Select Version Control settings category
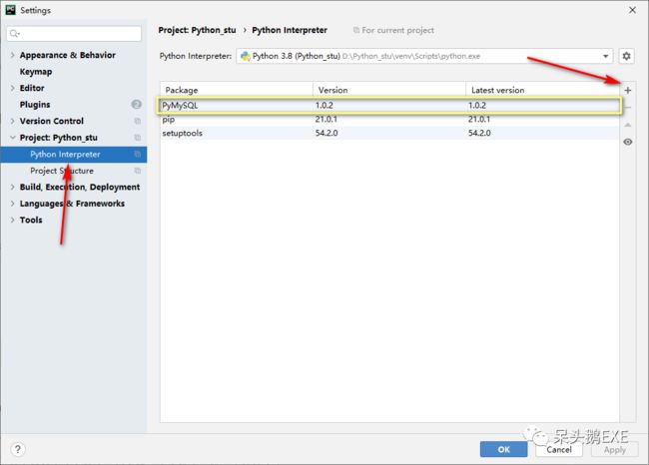This screenshot has height=465, width=649. click(52, 121)
